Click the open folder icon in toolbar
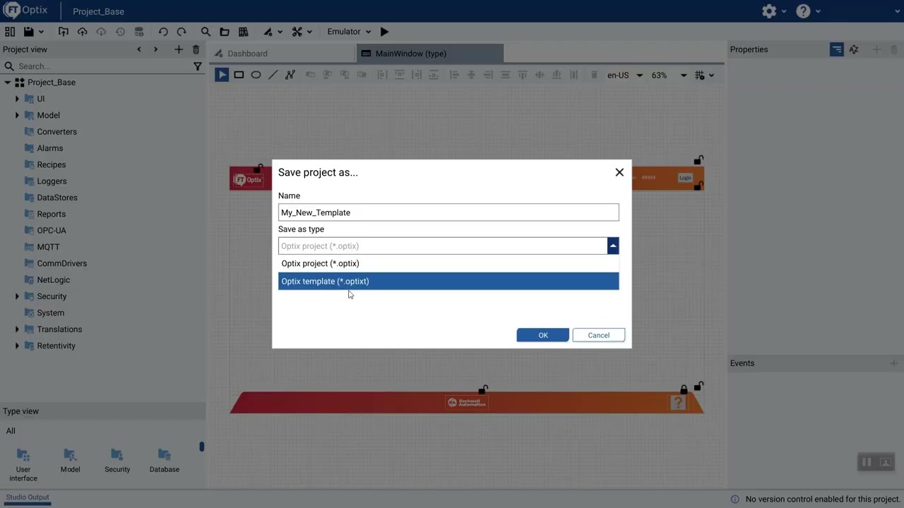Viewport: 904px width, 508px height. [225, 32]
